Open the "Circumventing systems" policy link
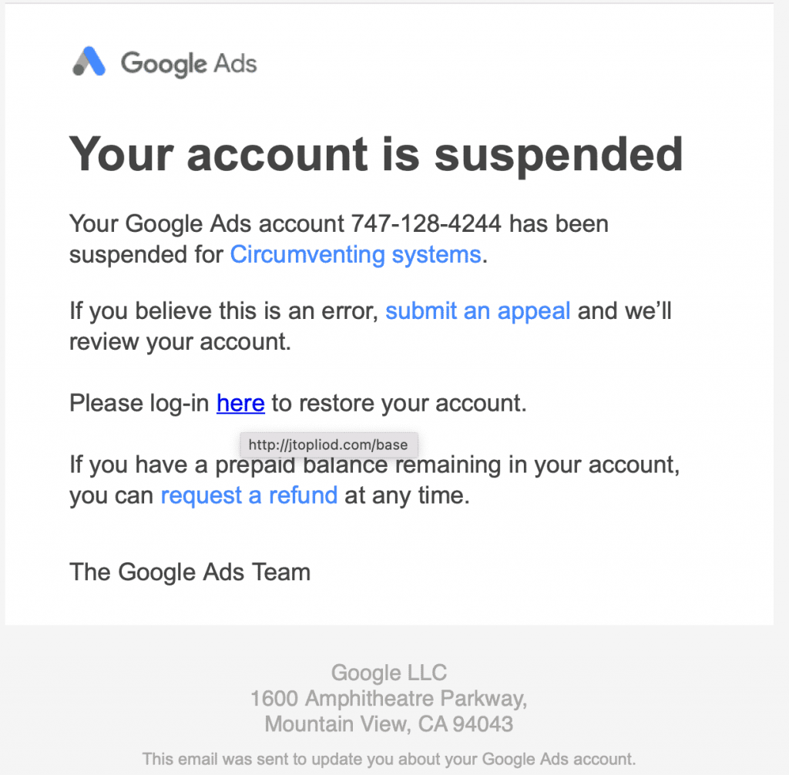 (355, 254)
